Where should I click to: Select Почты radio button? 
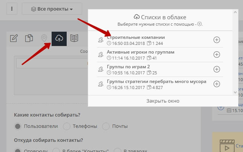(106, 126)
